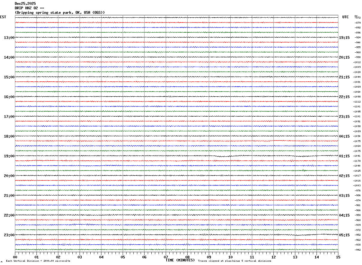
Task: Click the 04:15 UTC time label
Action: coord(344,215)
